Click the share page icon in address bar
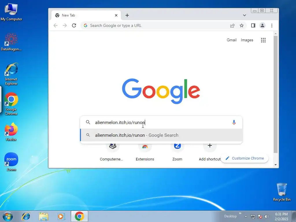Viewport: 296px width, 222px height. 232,25
